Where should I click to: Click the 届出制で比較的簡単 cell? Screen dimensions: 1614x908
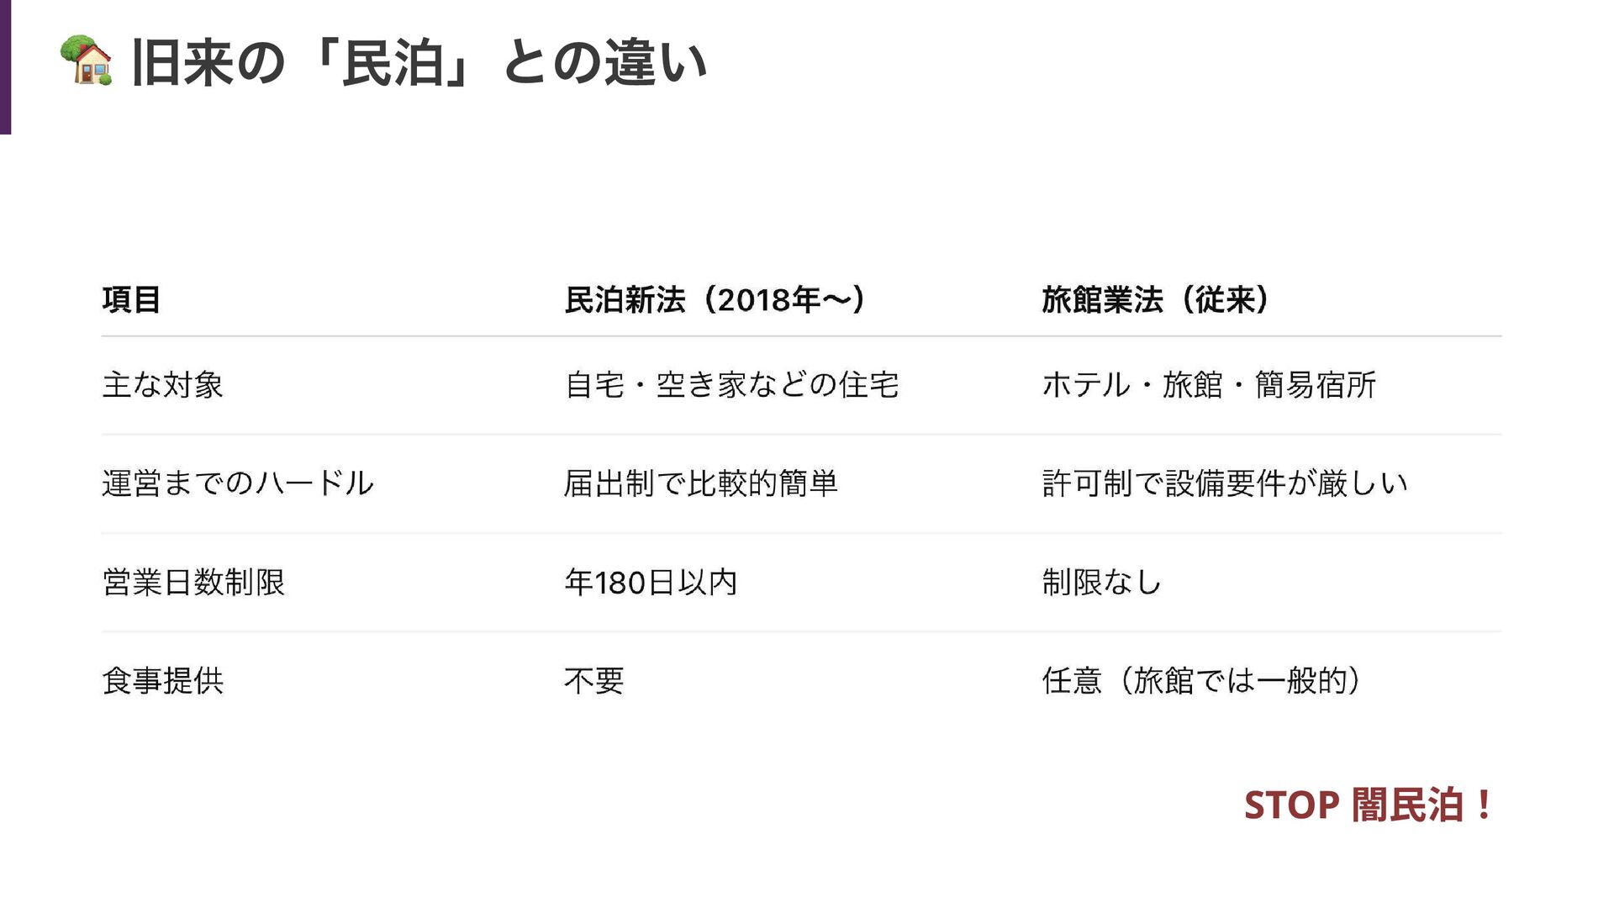click(700, 483)
